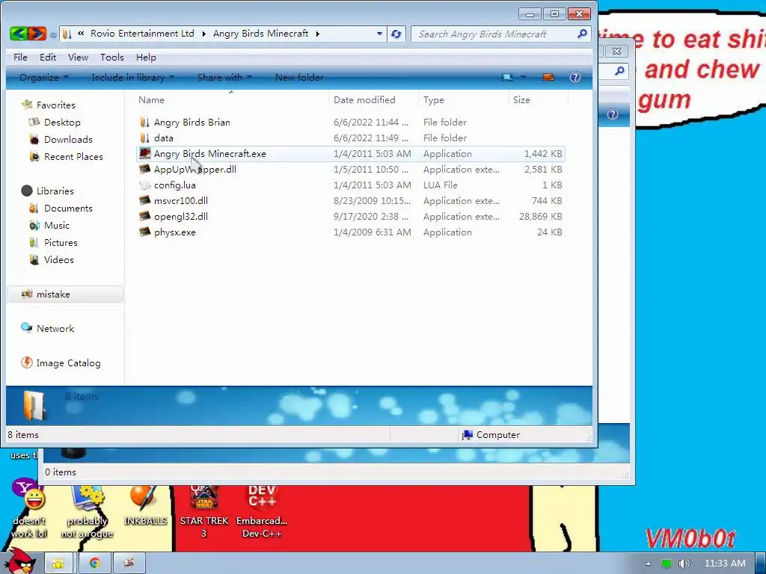Open the Chrome taskbar icon
Image resolution: width=766 pixels, height=574 pixels.
[94, 563]
